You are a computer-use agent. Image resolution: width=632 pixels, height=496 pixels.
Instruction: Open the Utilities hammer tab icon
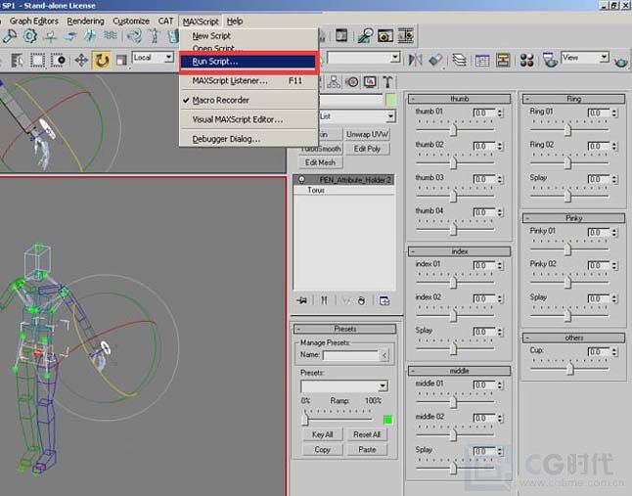click(x=387, y=82)
